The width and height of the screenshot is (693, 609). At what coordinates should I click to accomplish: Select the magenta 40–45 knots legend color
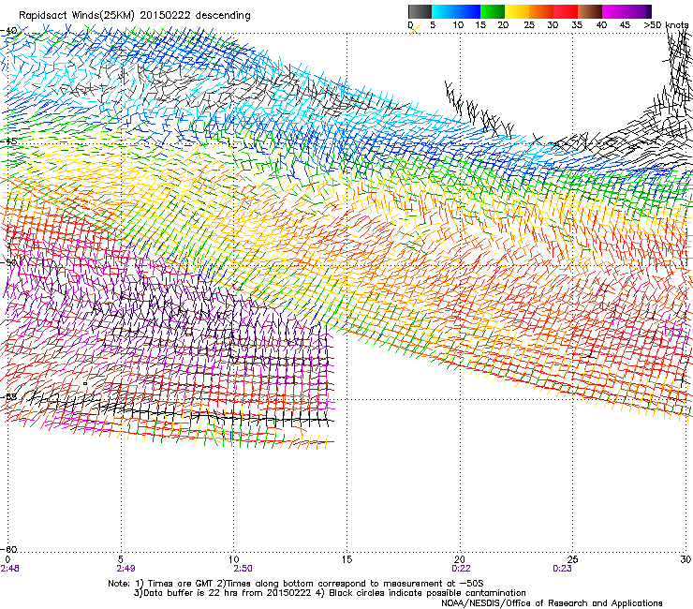pos(614,11)
